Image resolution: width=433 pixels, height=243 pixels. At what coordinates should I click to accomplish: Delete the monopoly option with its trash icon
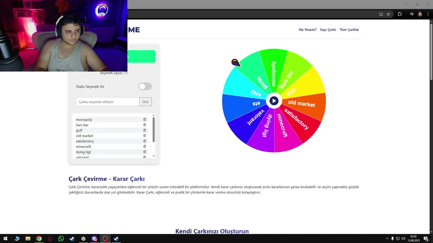tap(144, 119)
